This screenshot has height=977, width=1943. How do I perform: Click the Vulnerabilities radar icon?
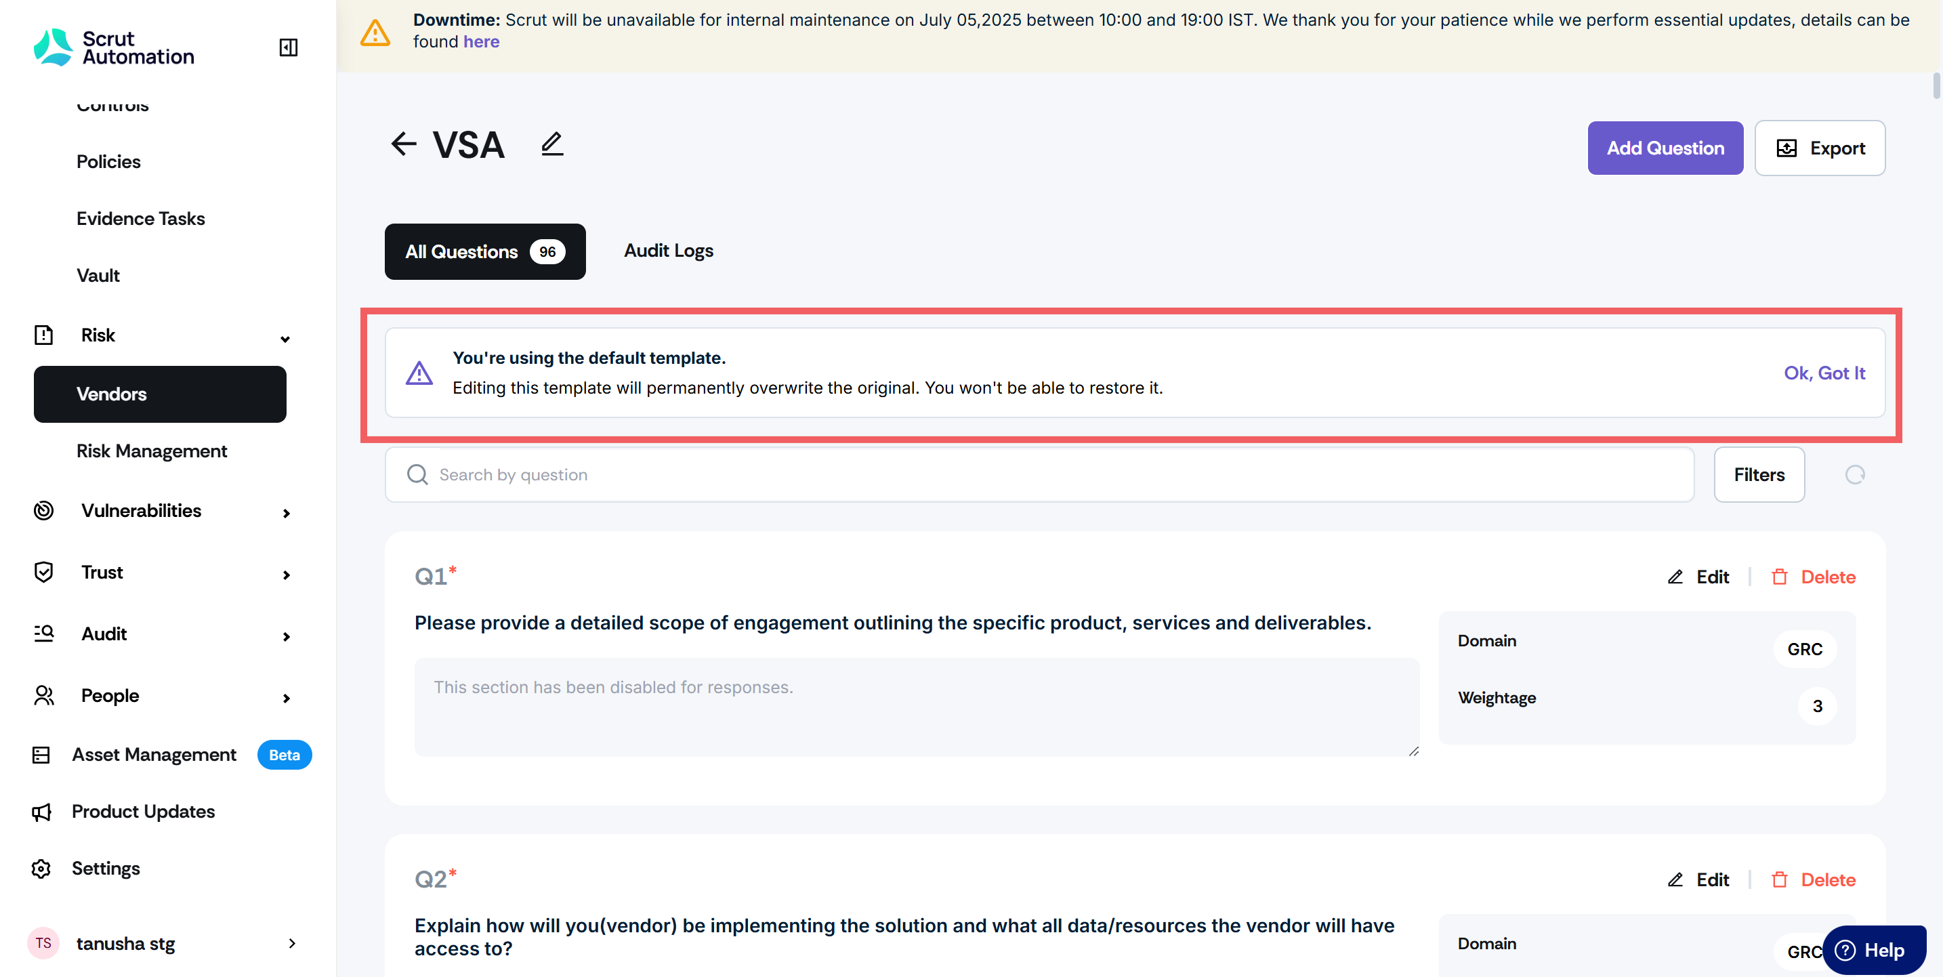tap(44, 511)
